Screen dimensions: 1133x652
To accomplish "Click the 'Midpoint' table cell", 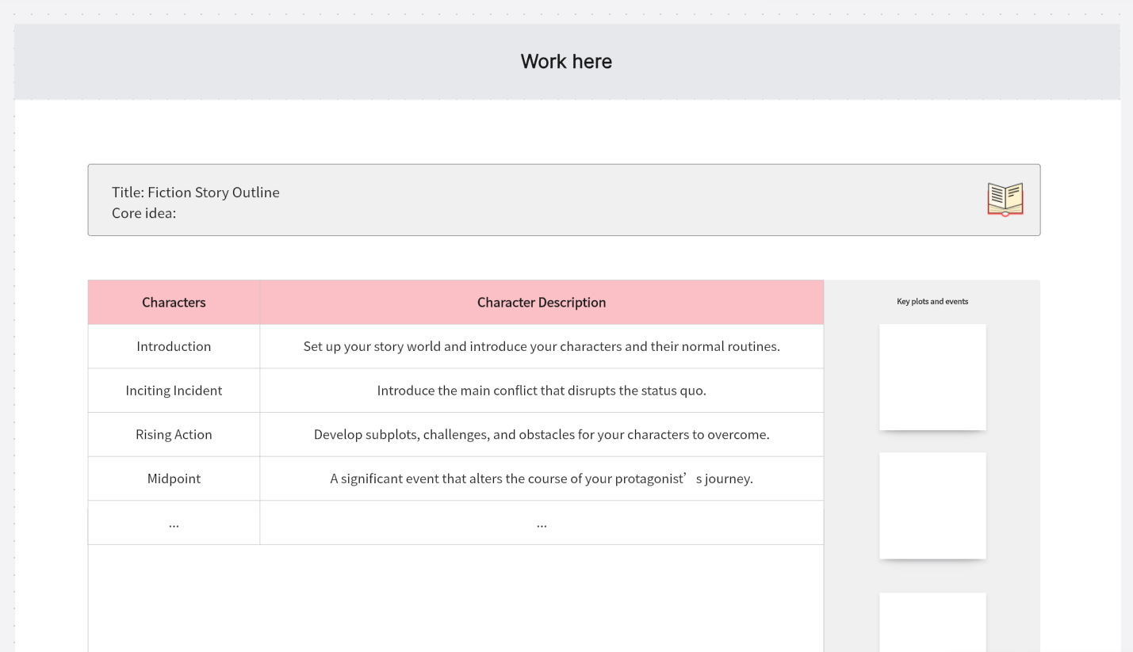I will click(174, 479).
